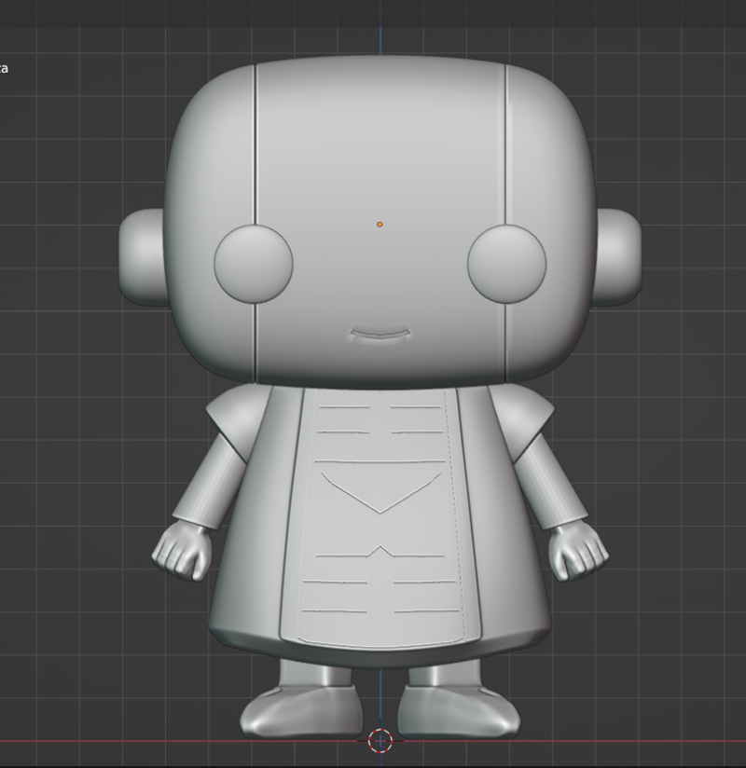The width and height of the screenshot is (746, 768).
Task: Click the 3D cursor at the character's feet
Action: [380, 741]
